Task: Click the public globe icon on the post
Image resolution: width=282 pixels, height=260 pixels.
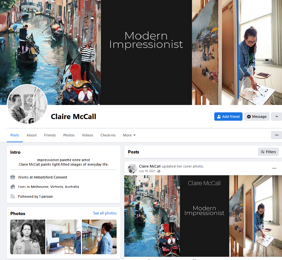Action: click(x=159, y=171)
